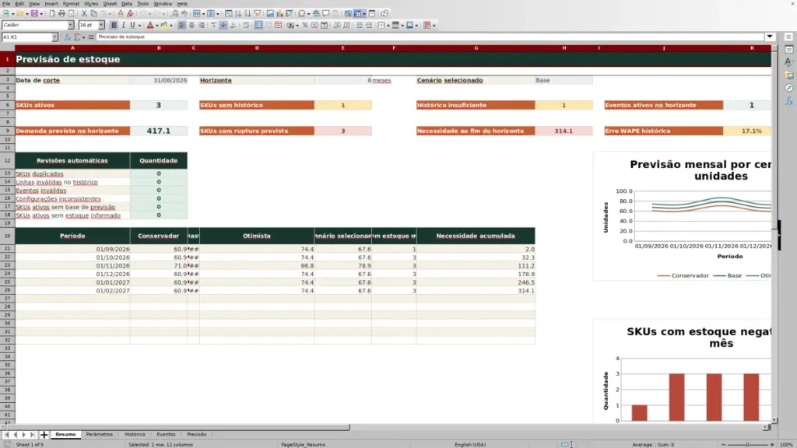
Task: Open the Function Wizard icon
Action: (x=68, y=37)
